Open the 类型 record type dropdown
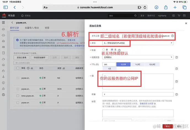Image resolution: width=190 pixels, height=130 pixels. (x=138, y=43)
